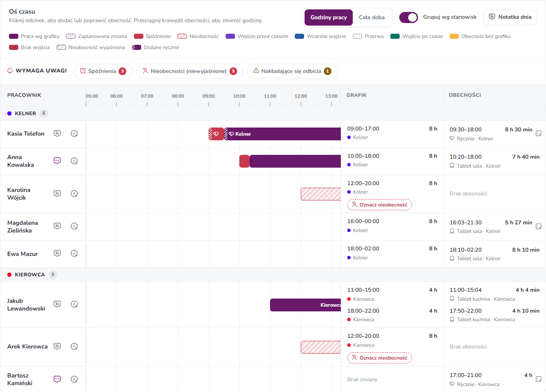This screenshot has width=546, height=392.
Task: Open comment icon for Anna Kowalska
Action: [x=57, y=161]
